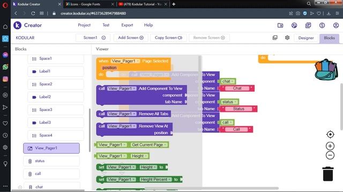
Task: Open the Get Current Page property dropdown
Action: click(x=149, y=145)
